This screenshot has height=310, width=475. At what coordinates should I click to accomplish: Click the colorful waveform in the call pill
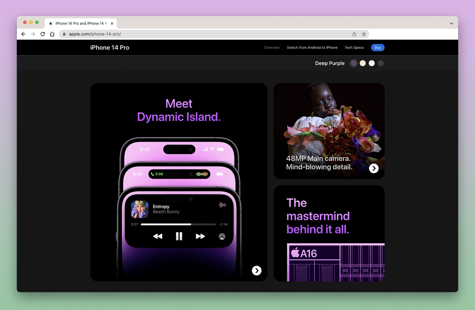(x=202, y=174)
